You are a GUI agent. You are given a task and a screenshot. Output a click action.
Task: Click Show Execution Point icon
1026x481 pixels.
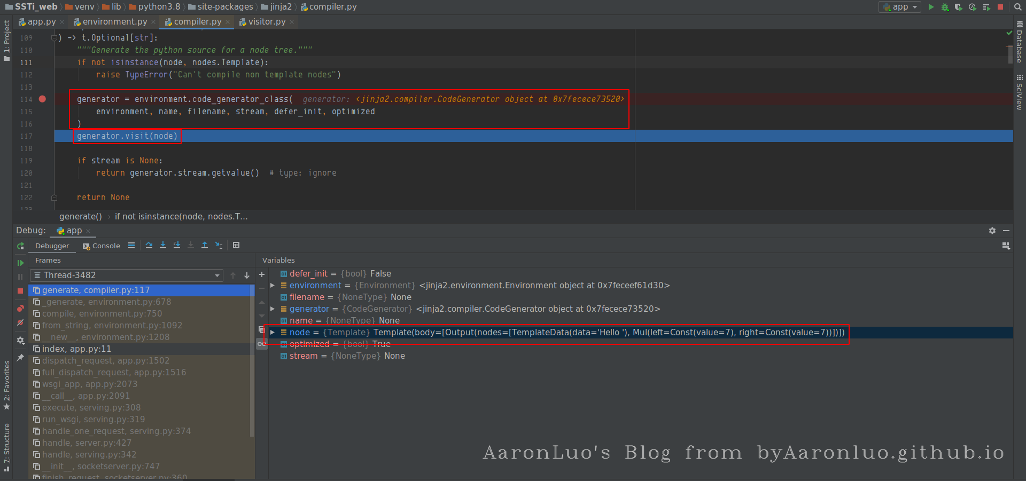(x=131, y=246)
